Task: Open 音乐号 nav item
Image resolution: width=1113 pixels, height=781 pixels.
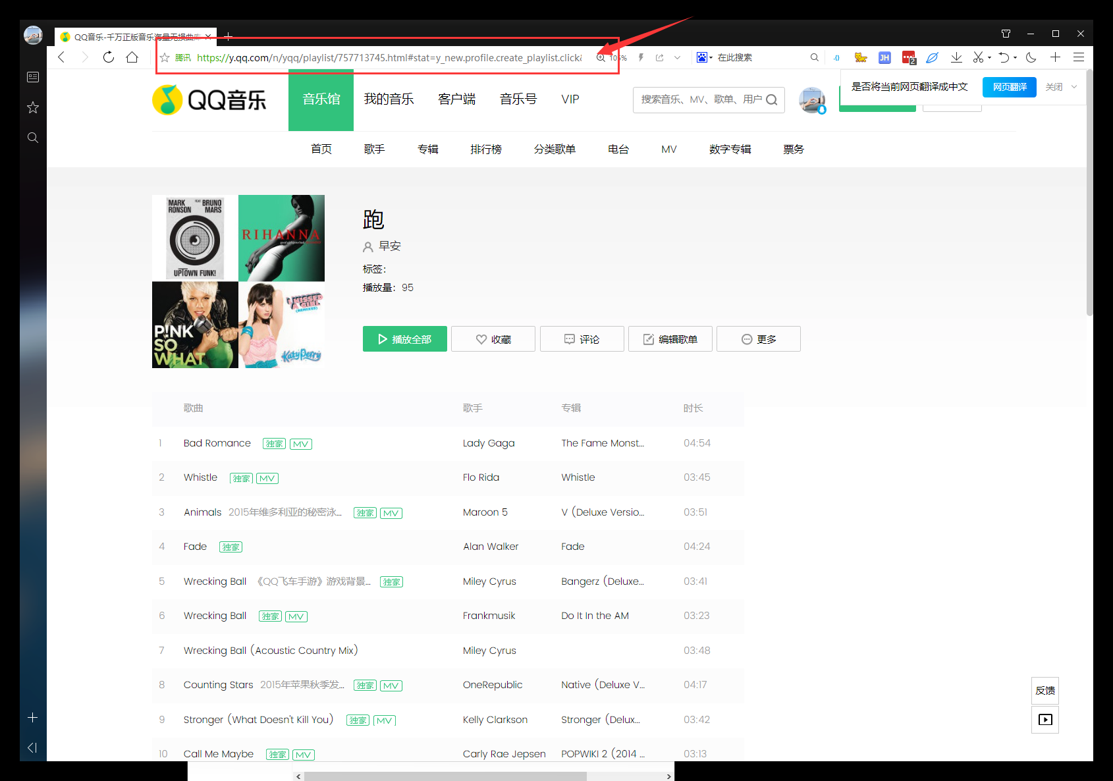Action: tap(518, 99)
